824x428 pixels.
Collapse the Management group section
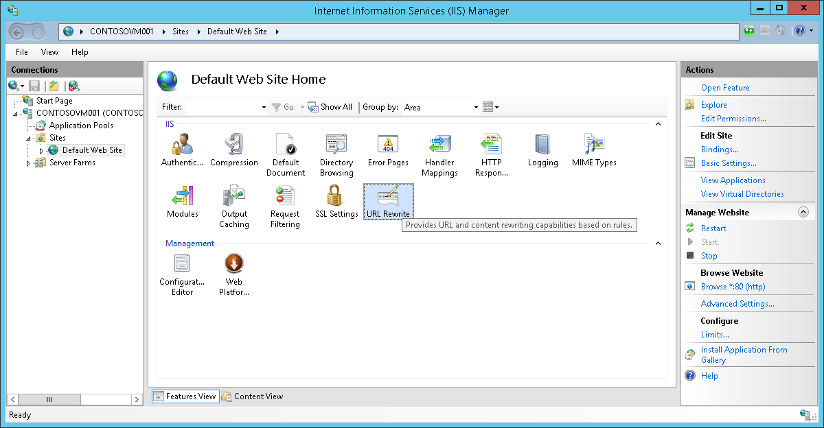point(658,243)
